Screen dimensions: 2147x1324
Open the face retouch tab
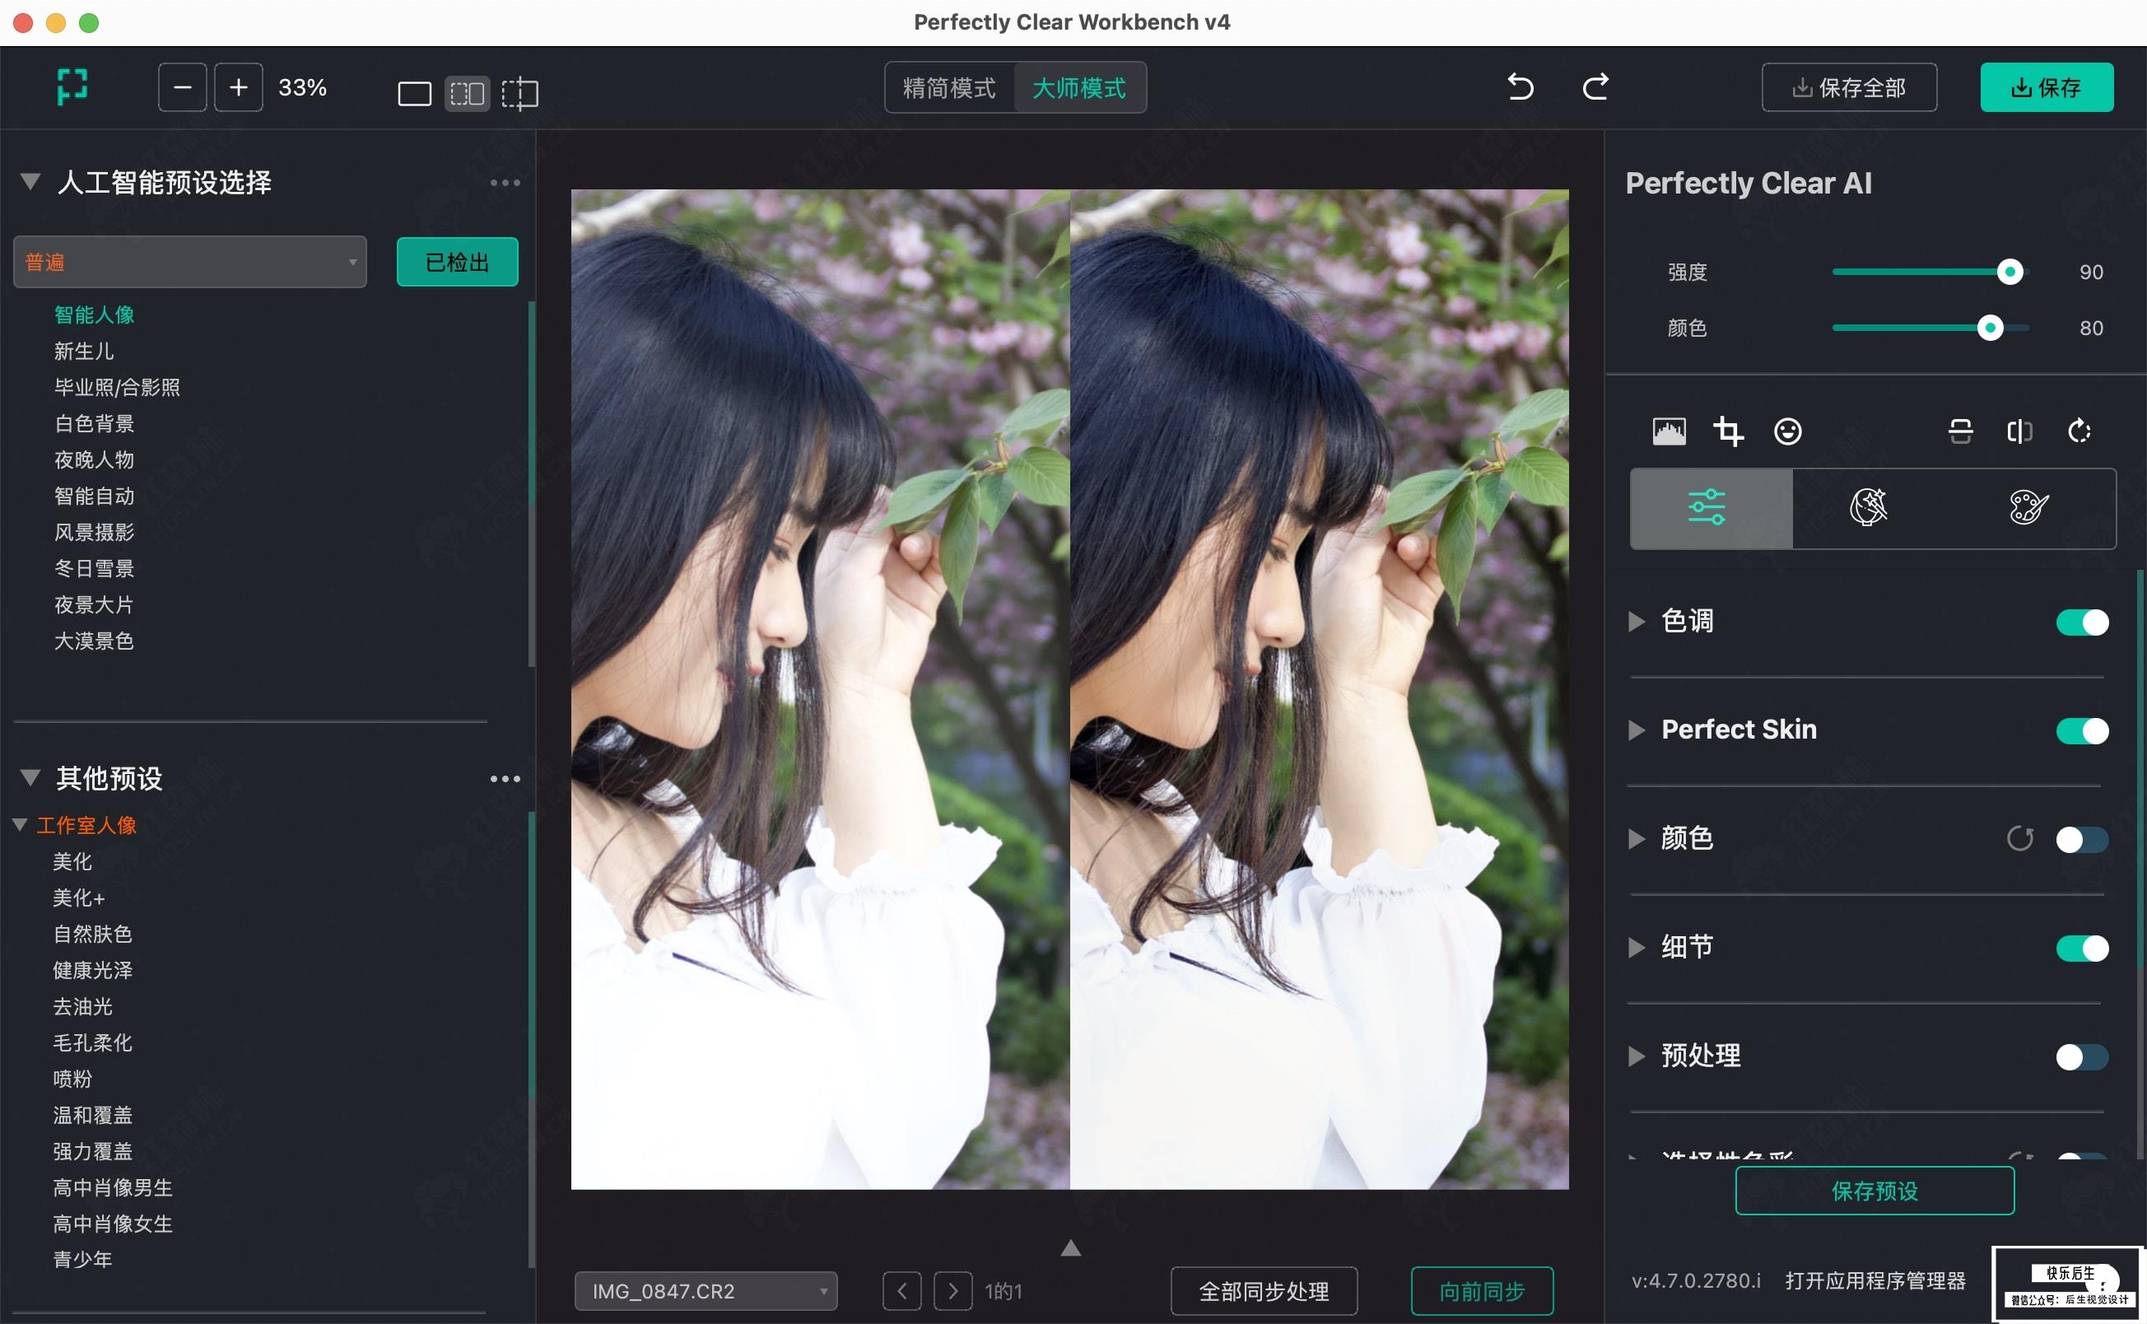pyautogui.click(x=1868, y=508)
